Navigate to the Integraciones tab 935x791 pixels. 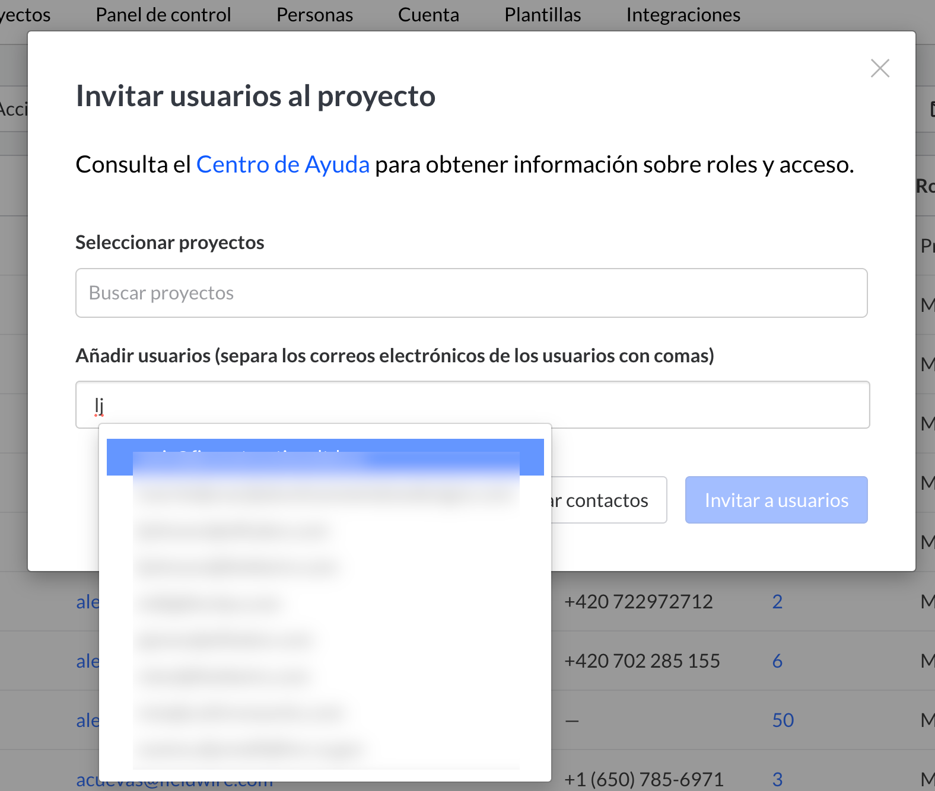pos(683,15)
